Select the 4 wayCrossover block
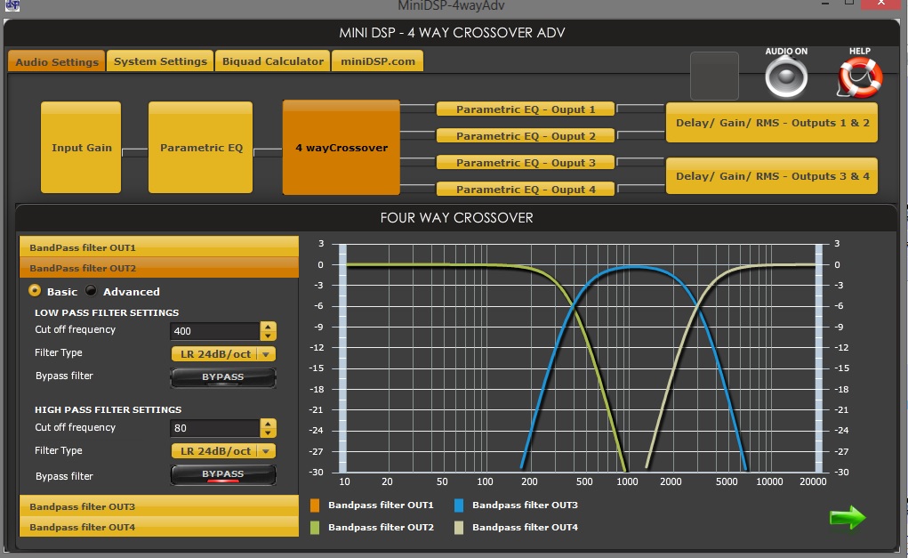 [342, 147]
